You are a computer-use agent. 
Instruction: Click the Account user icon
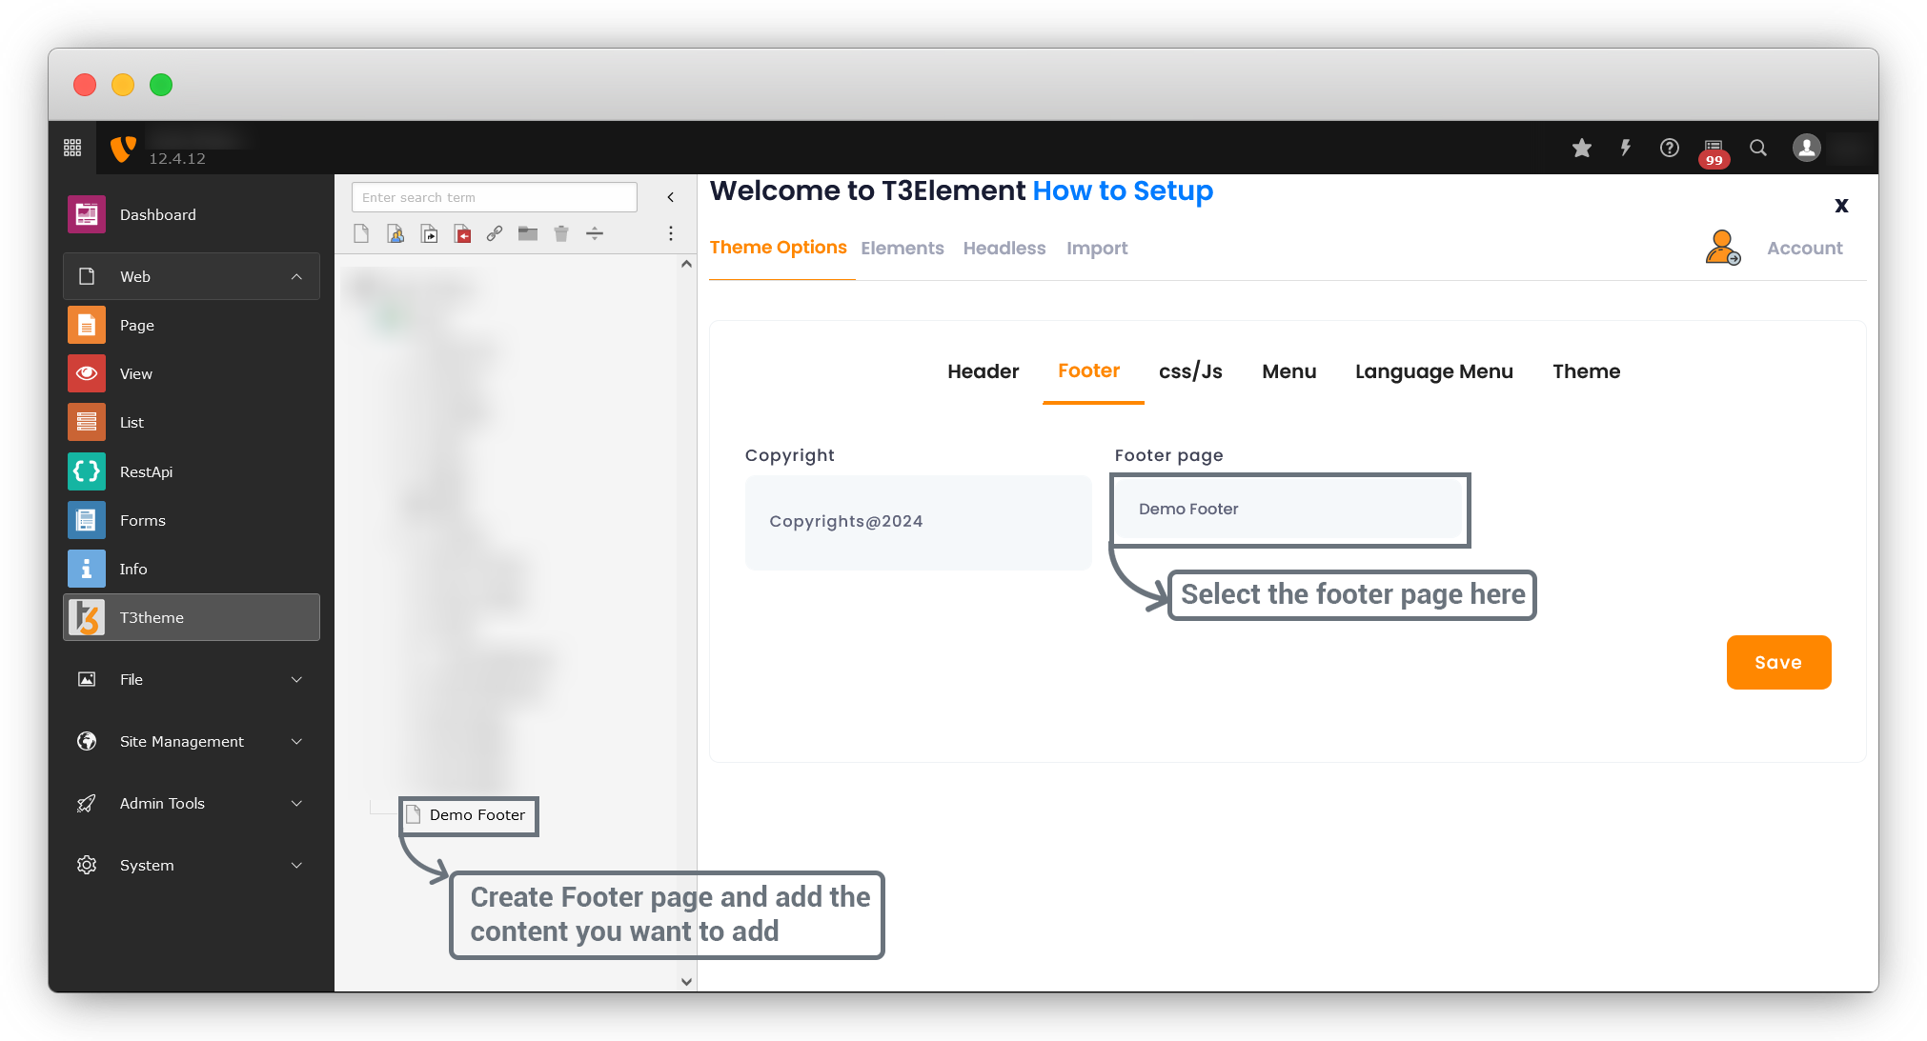click(x=1723, y=248)
